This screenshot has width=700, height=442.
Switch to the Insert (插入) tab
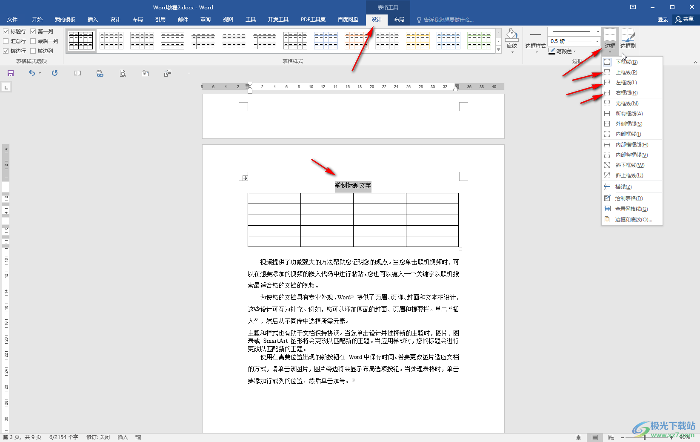coord(92,20)
